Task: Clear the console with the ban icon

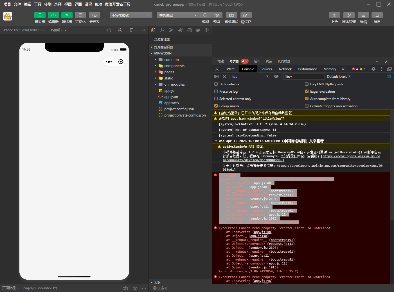Action: coord(224,77)
